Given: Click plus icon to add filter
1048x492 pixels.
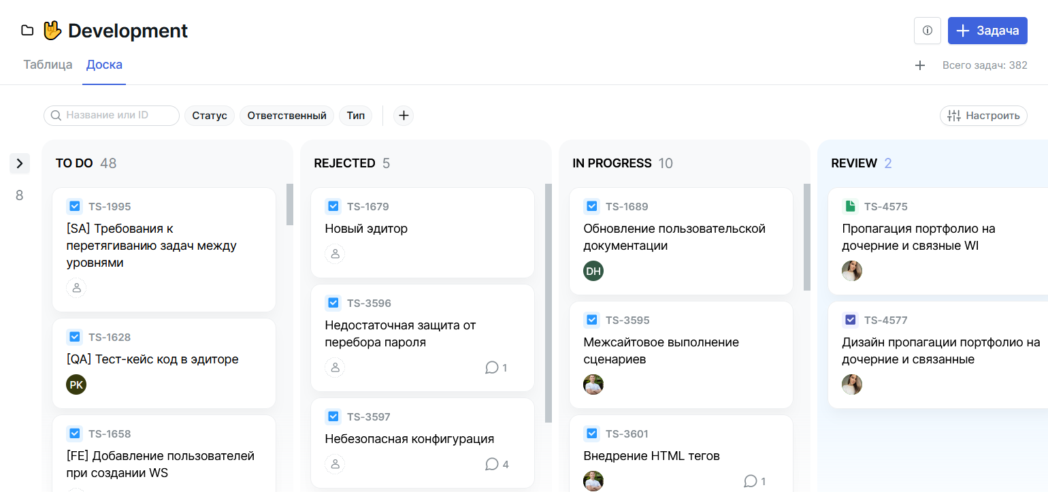Looking at the screenshot, I should (x=404, y=116).
